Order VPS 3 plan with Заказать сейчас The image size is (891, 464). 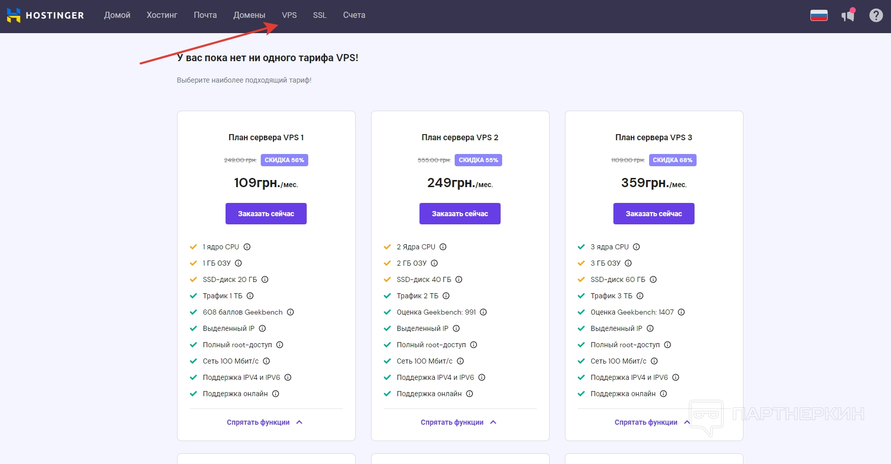point(654,214)
